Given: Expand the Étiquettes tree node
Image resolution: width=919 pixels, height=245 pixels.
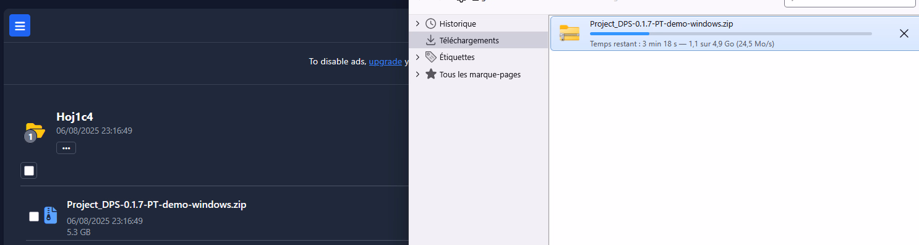Looking at the screenshot, I should pyautogui.click(x=417, y=57).
